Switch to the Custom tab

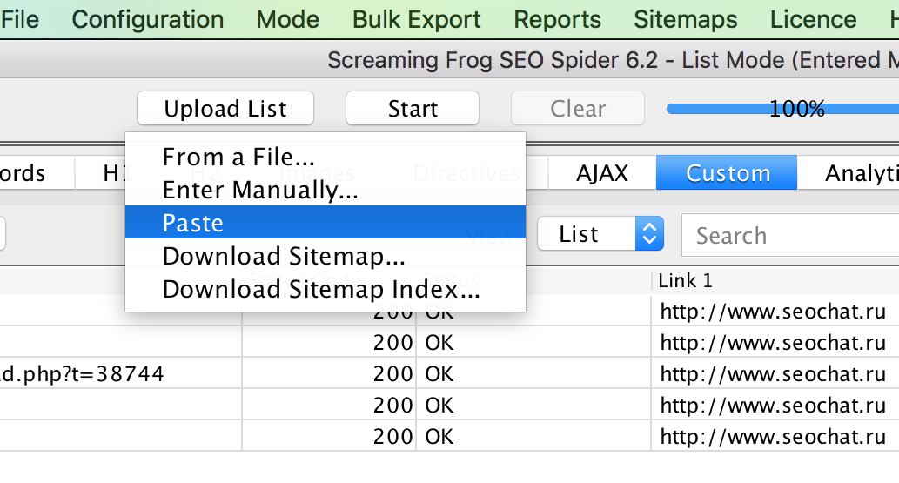(x=727, y=172)
